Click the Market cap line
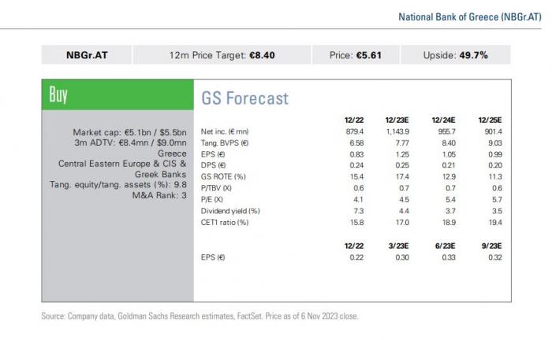This screenshot has width=552, height=340. [130, 132]
